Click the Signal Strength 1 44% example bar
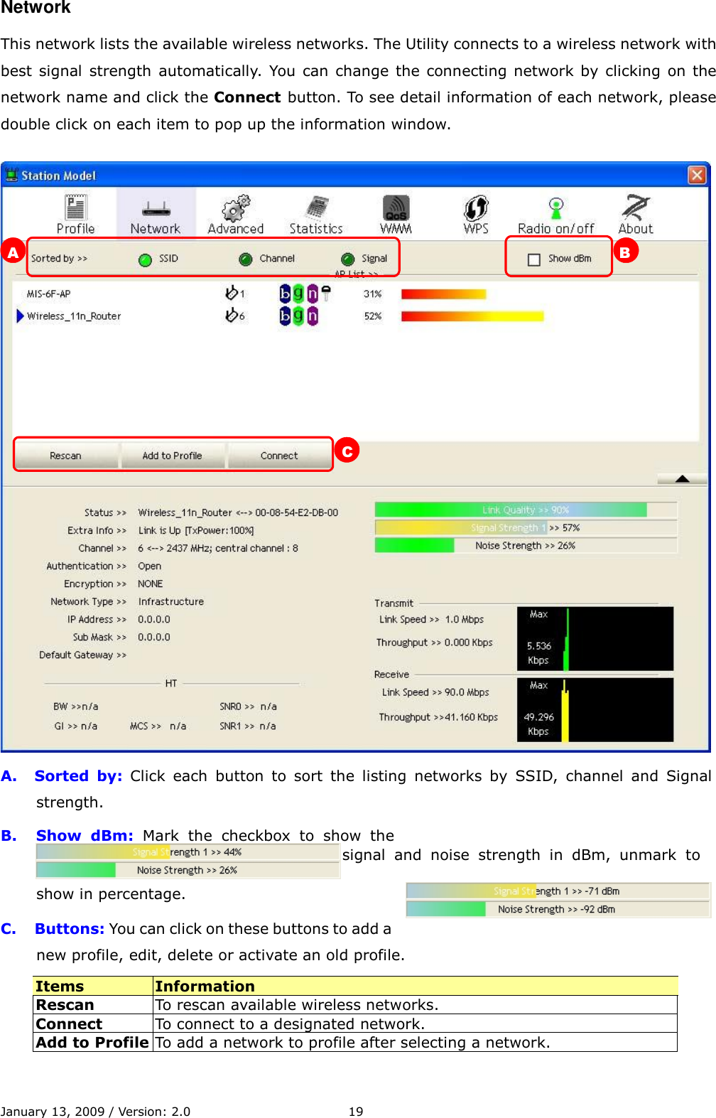Viewport: 716px width, 1118px height. [x=188, y=851]
